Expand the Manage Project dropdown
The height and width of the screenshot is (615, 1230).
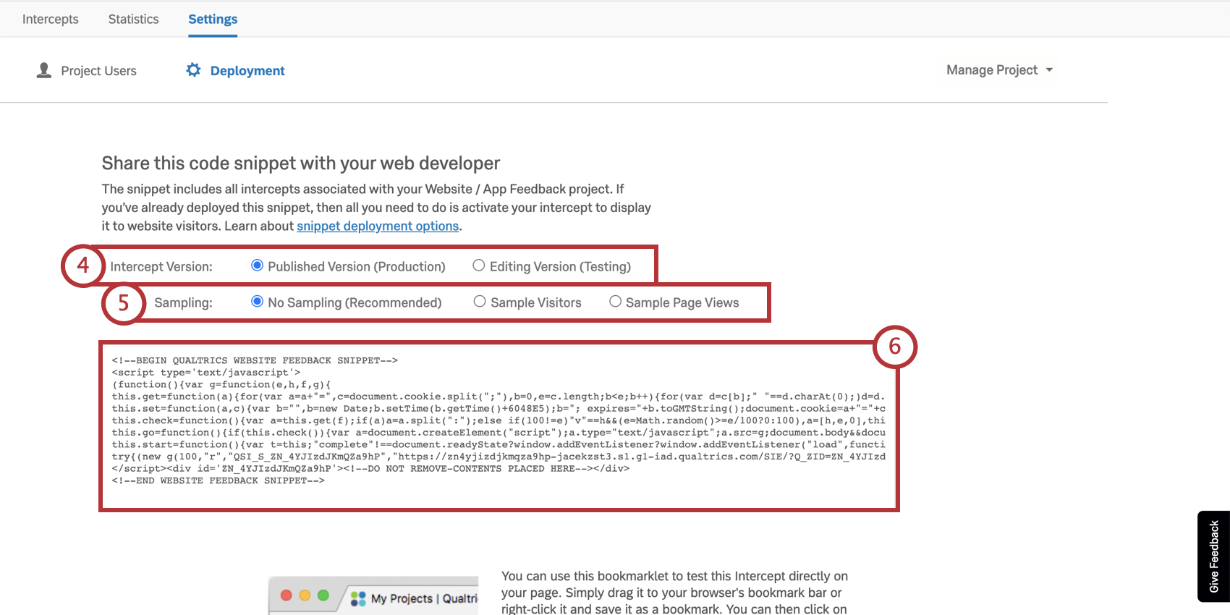pos(999,70)
